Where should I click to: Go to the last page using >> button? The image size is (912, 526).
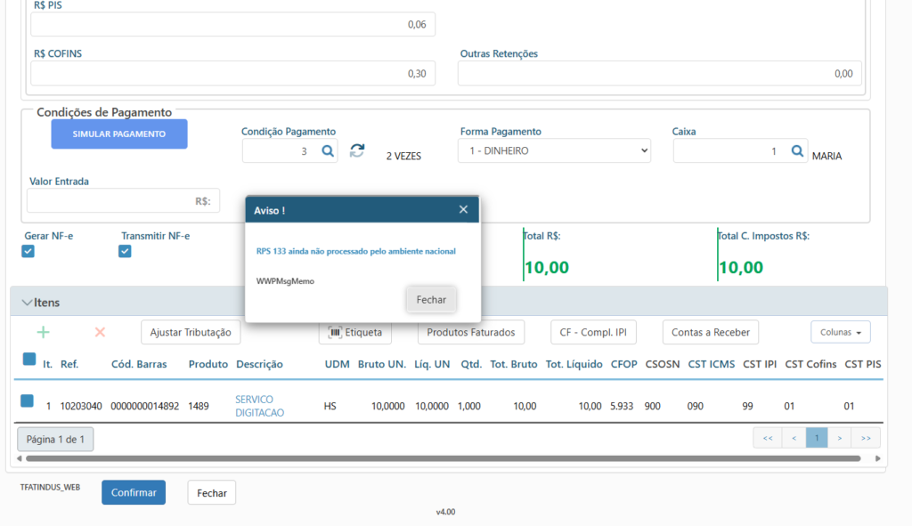click(x=865, y=438)
